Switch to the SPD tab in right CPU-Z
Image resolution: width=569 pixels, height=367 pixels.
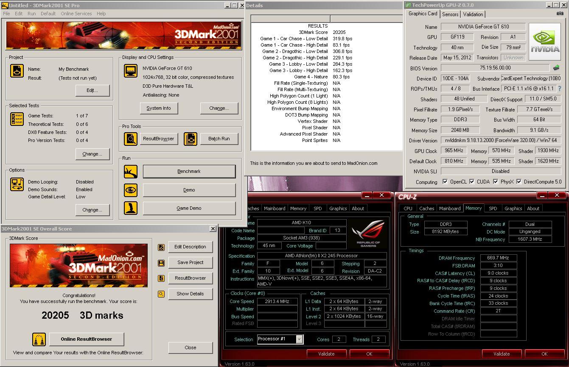[x=493, y=209]
